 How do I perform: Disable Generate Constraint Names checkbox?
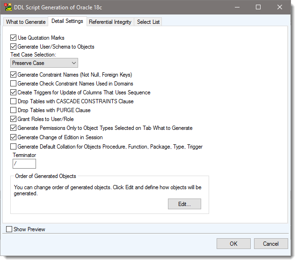(13, 75)
